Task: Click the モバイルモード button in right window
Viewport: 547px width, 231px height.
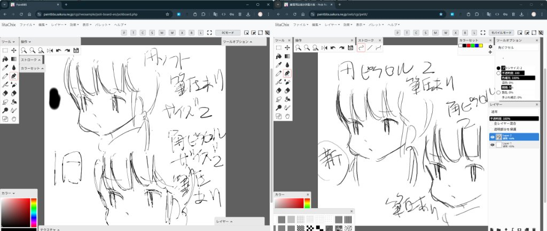Action: click(502, 32)
